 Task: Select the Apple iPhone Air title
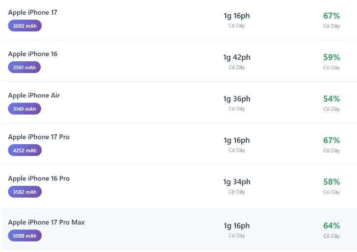[x=34, y=95]
